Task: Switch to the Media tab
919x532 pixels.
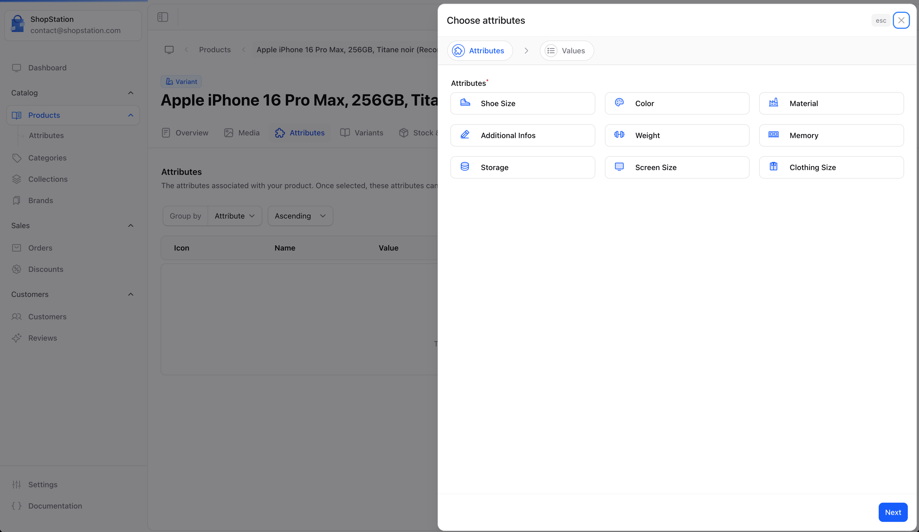Action: 242,133
